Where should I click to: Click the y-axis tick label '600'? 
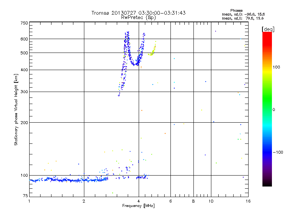[24, 39]
